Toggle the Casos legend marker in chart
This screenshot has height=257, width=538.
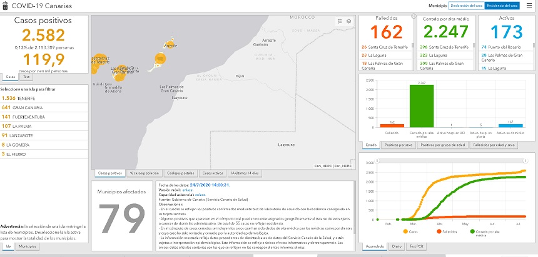point(407,231)
